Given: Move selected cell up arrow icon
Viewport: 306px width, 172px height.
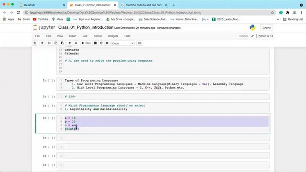Looking at the screenshot, I should pos(70,43).
